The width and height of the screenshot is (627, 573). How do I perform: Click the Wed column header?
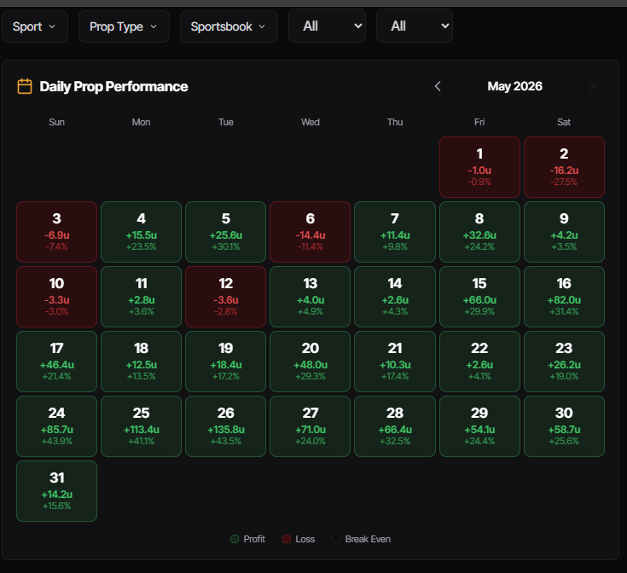[311, 122]
